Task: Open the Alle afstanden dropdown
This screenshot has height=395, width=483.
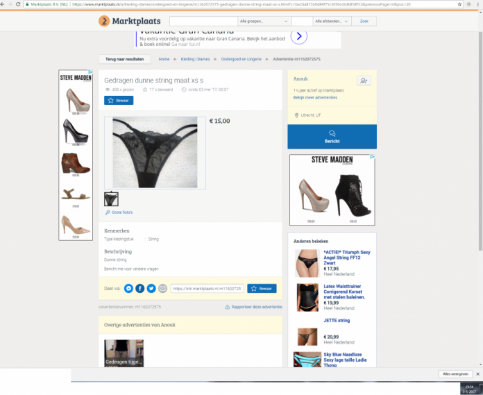Action: pyautogui.click(x=332, y=22)
